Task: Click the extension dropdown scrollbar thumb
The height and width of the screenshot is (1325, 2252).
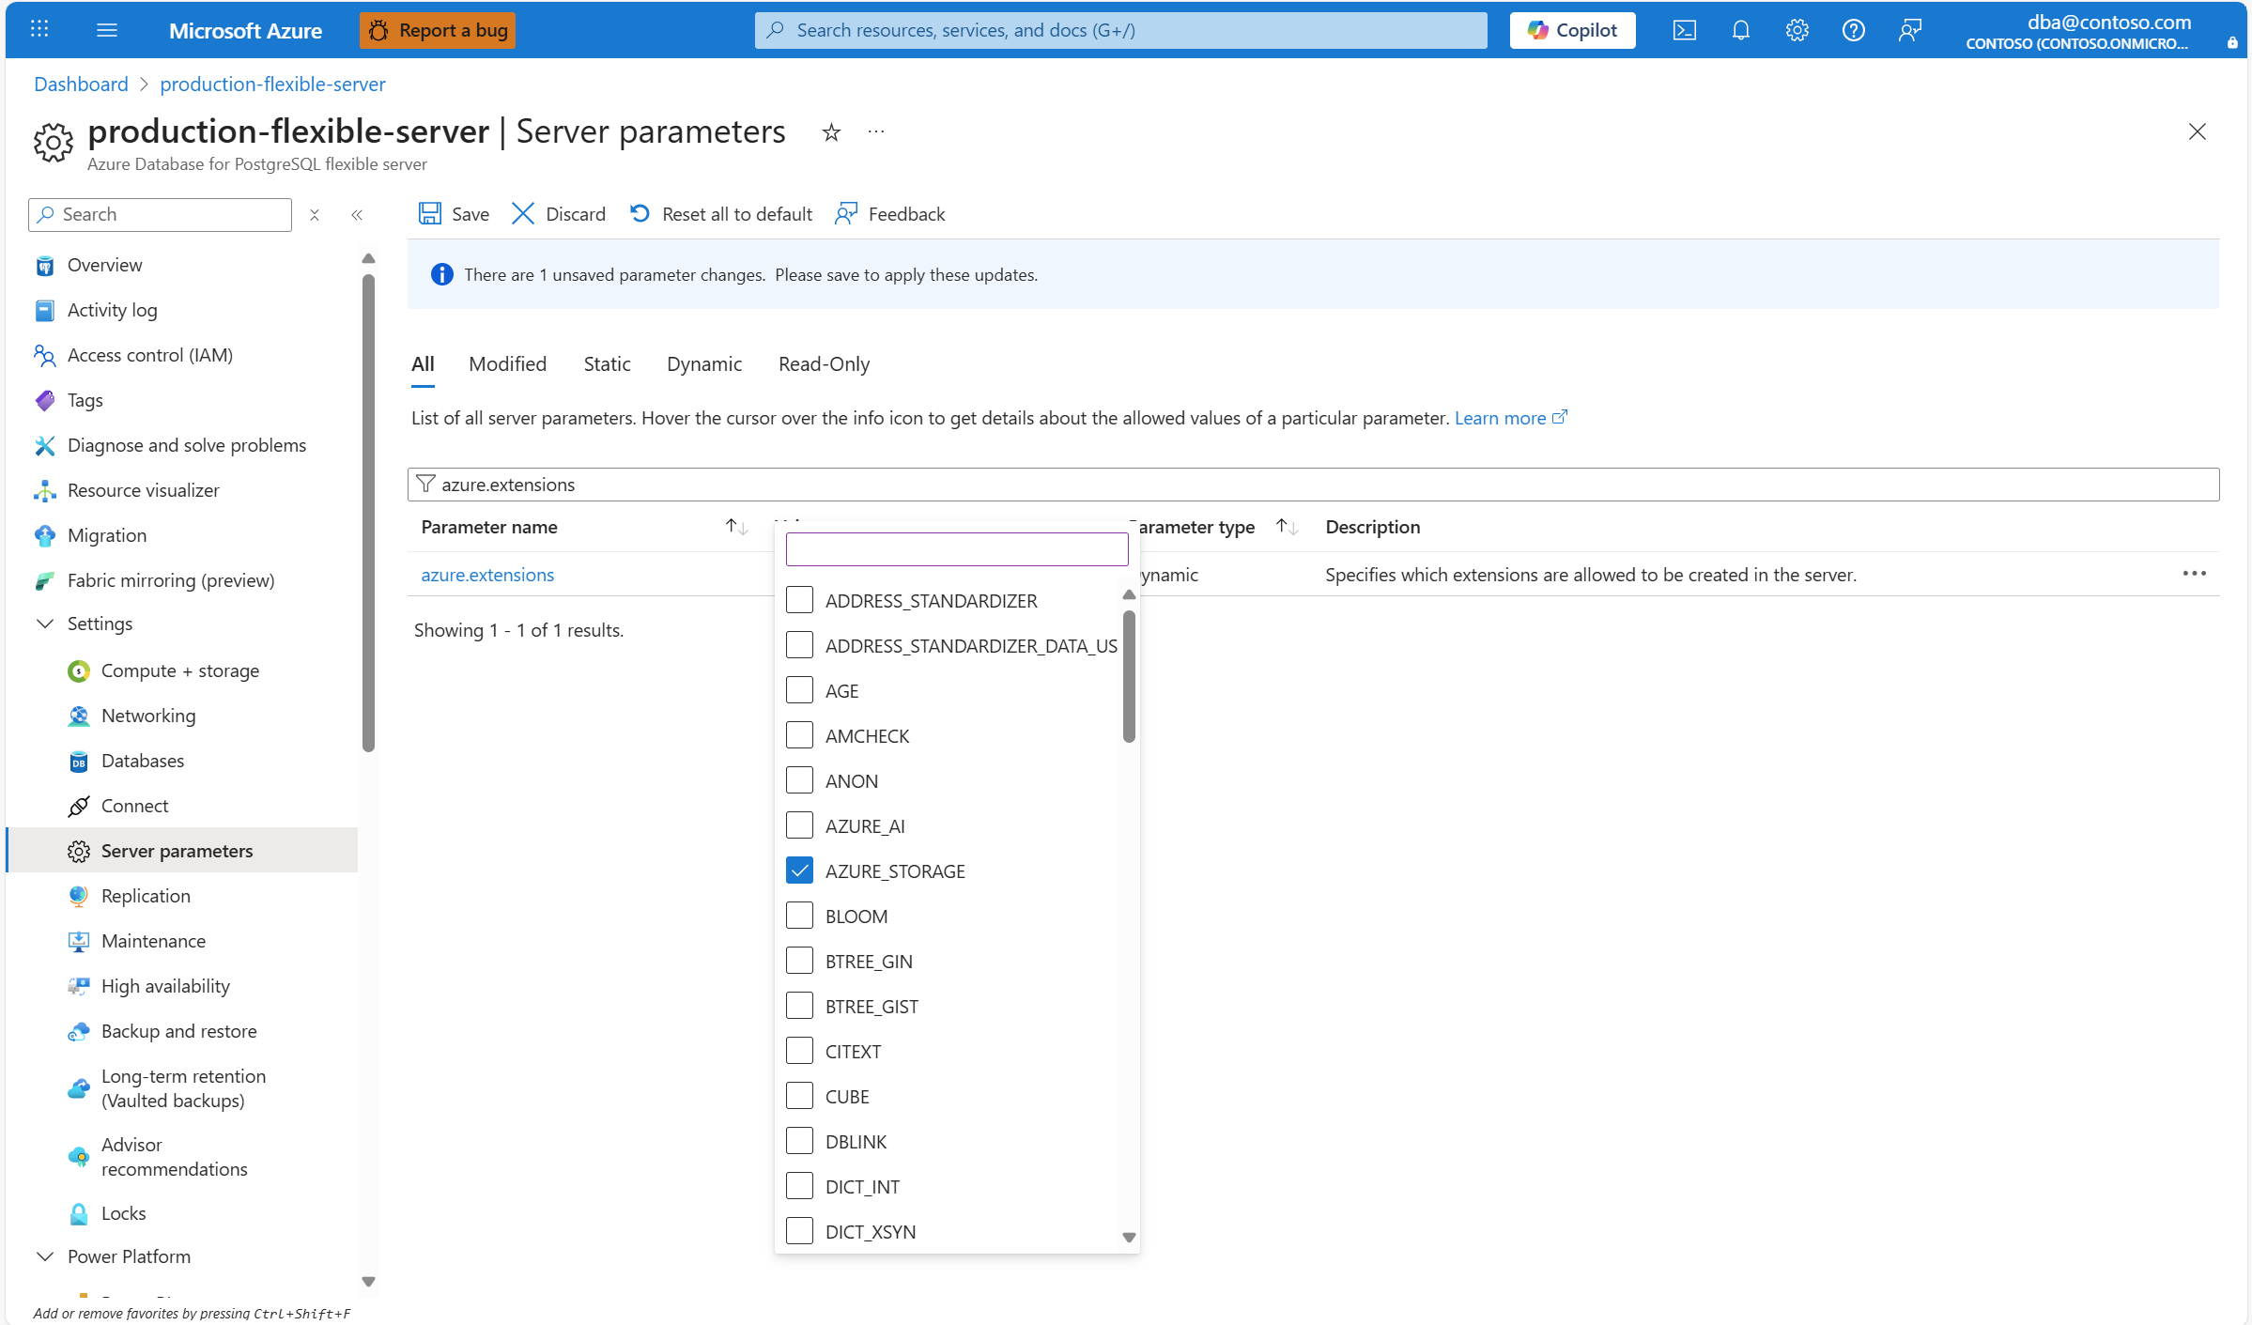Action: click(1129, 676)
